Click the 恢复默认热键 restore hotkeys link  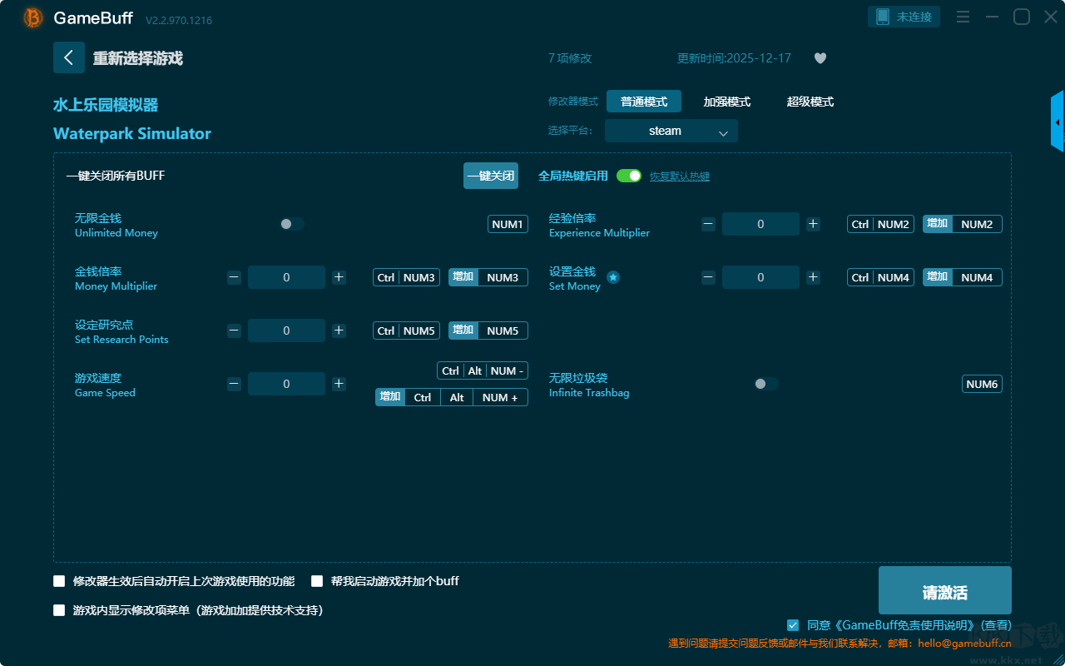[x=679, y=176]
